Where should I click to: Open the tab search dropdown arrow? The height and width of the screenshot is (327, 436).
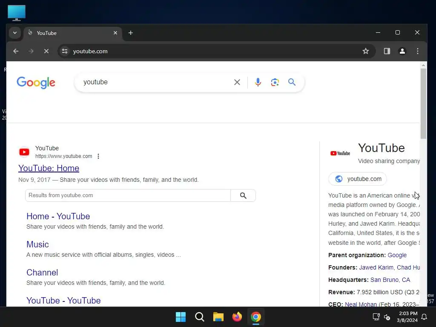[15, 33]
